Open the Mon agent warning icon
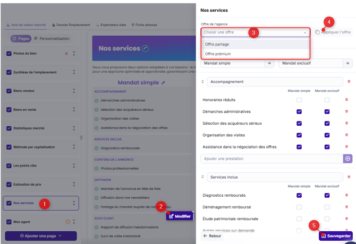The image size is (356, 244). (x=67, y=222)
